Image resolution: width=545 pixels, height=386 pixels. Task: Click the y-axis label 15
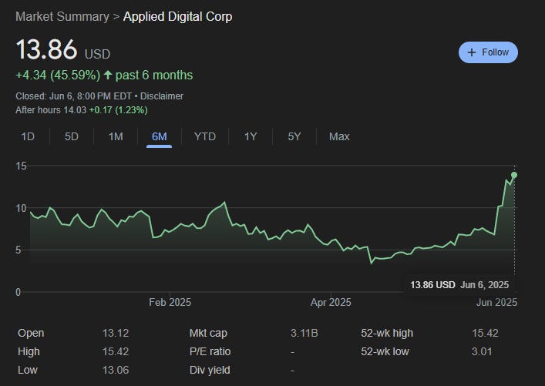(x=21, y=166)
